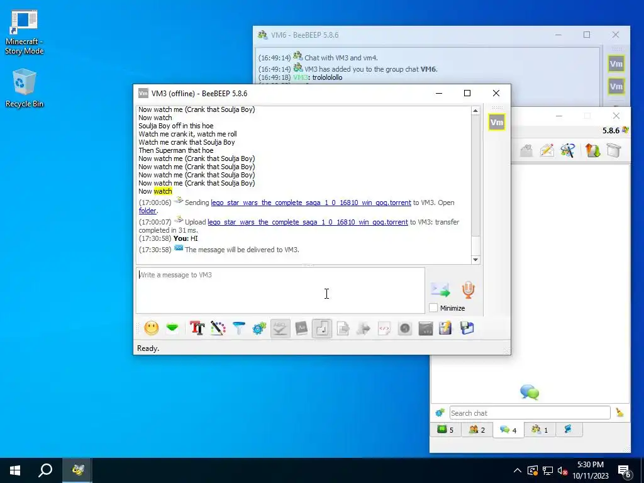
Task: Record a voice message with microphone
Action: pos(468,289)
